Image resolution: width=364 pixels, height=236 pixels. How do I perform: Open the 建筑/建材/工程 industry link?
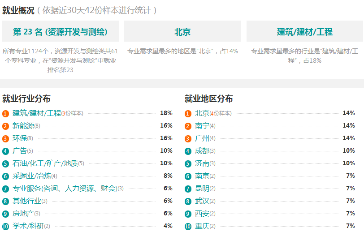tap(37, 113)
